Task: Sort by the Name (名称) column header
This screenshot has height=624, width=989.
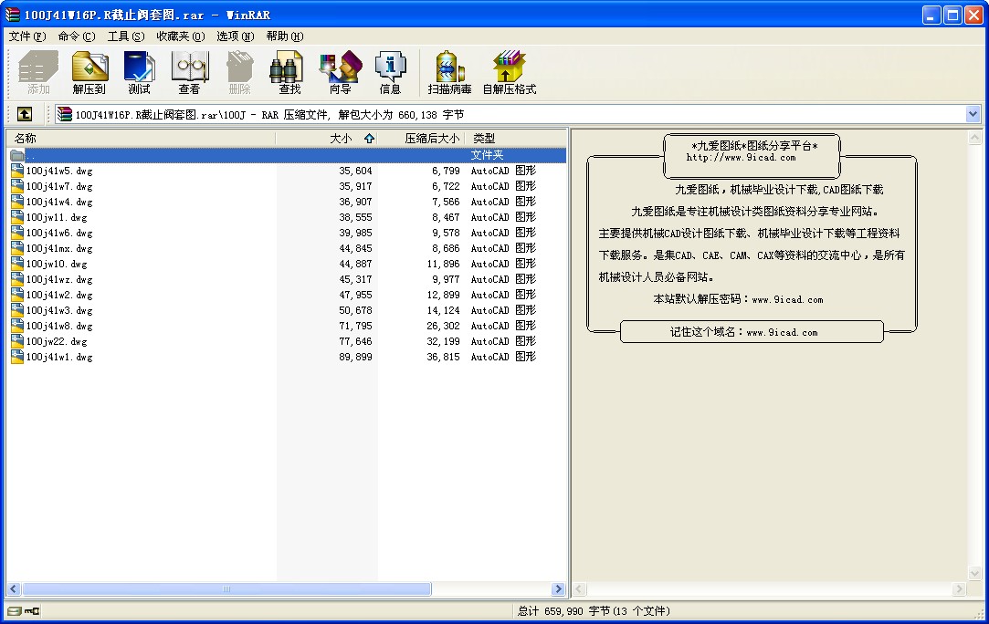Action: (142, 138)
